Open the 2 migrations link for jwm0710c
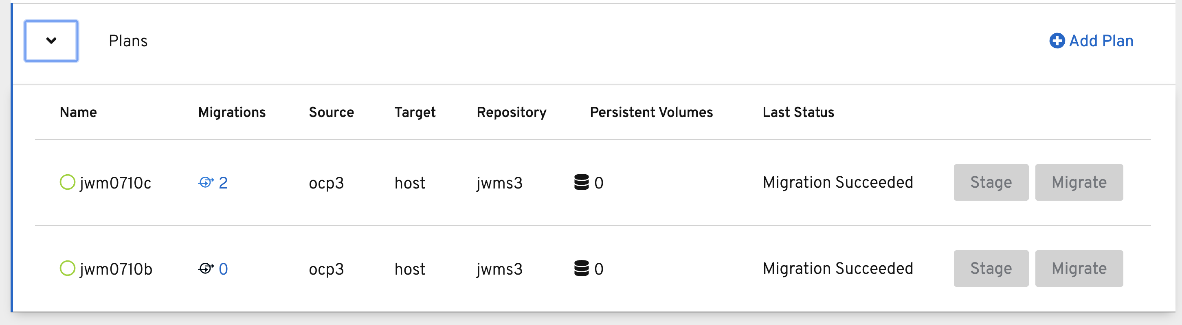This screenshot has height=325, width=1182. 223,183
